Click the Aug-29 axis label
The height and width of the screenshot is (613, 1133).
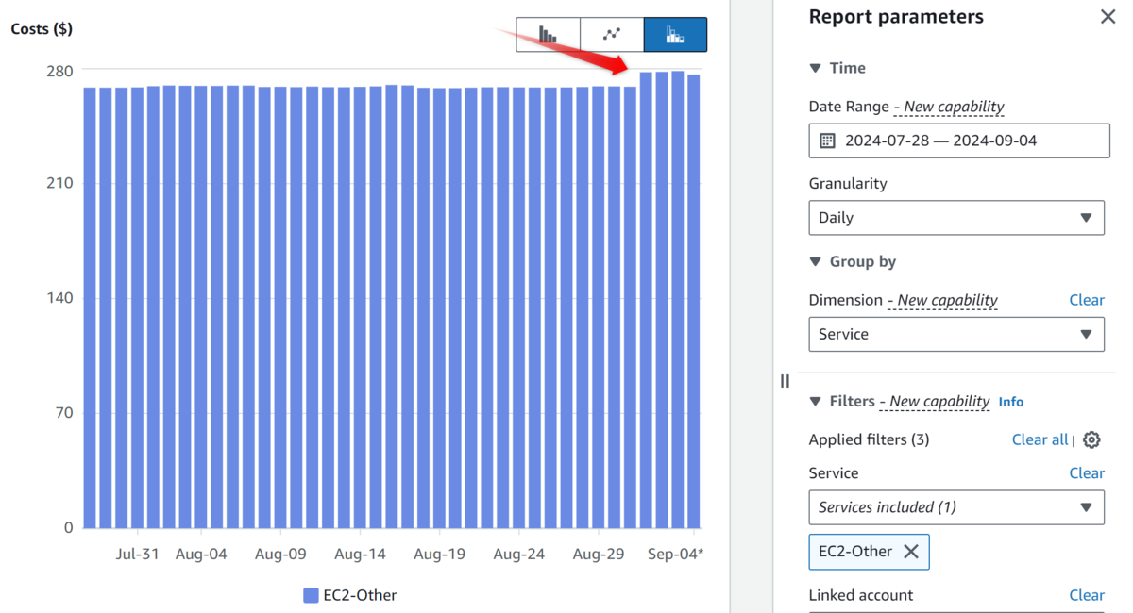598,554
